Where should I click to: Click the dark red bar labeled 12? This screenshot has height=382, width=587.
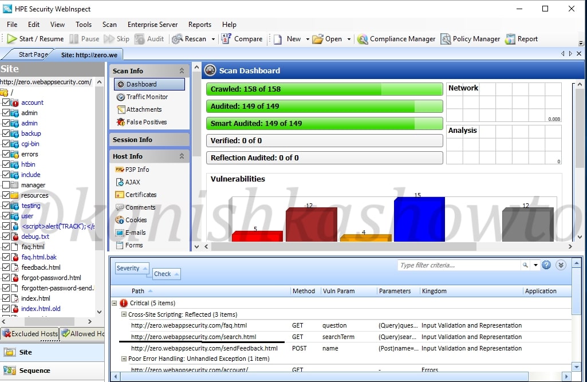pos(312,225)
